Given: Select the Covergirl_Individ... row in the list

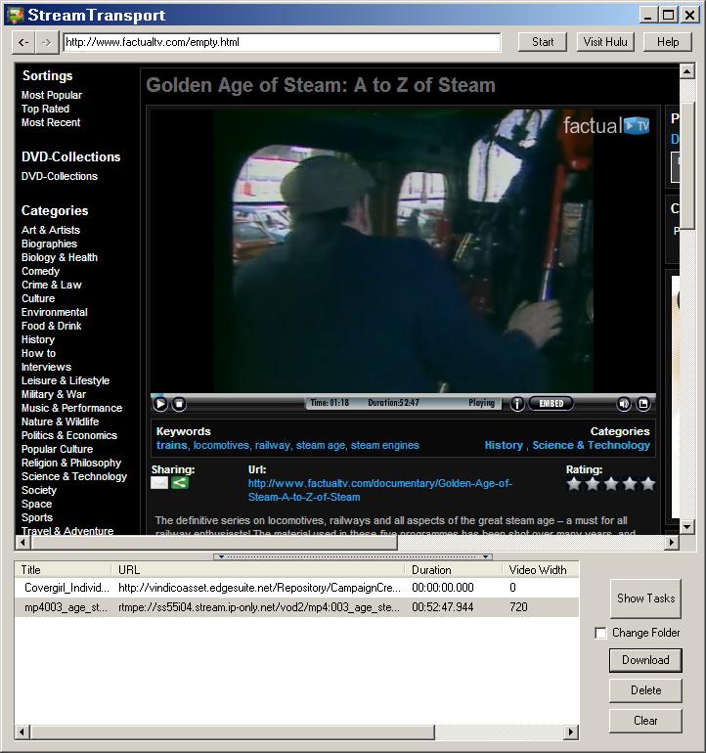Looking at the screenshot, I should (x=296, y=588).
